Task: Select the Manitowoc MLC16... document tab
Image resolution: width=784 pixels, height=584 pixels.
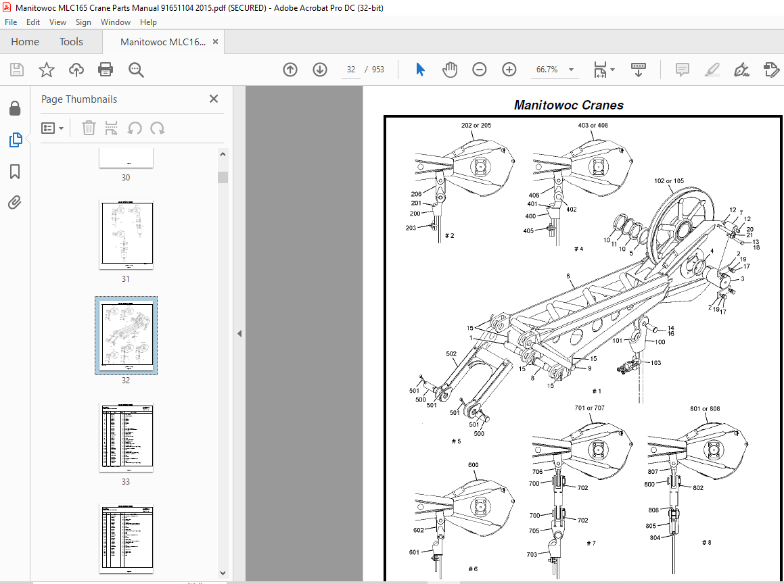Action: click(x=163, y=42)
